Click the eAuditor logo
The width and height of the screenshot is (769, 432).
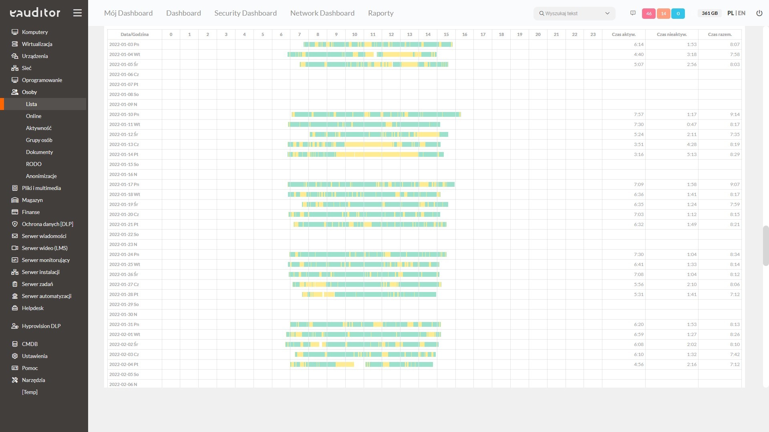point(35,13)
